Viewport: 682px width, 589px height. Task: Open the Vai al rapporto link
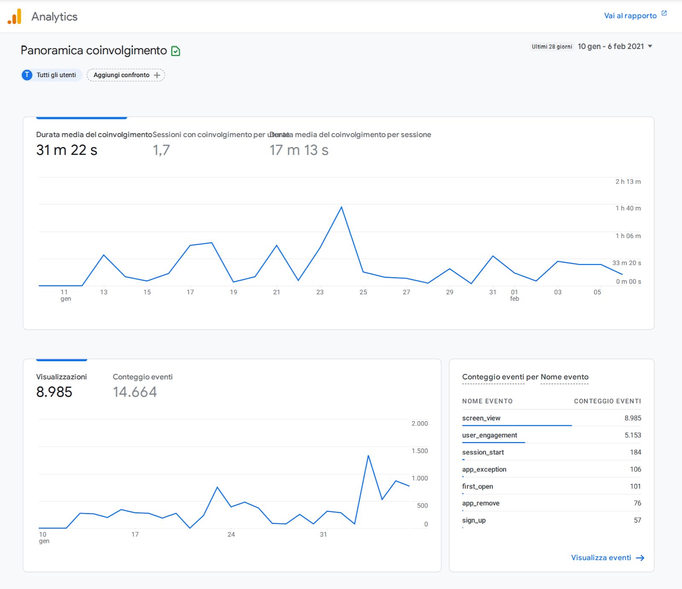(x=630, y=16)
